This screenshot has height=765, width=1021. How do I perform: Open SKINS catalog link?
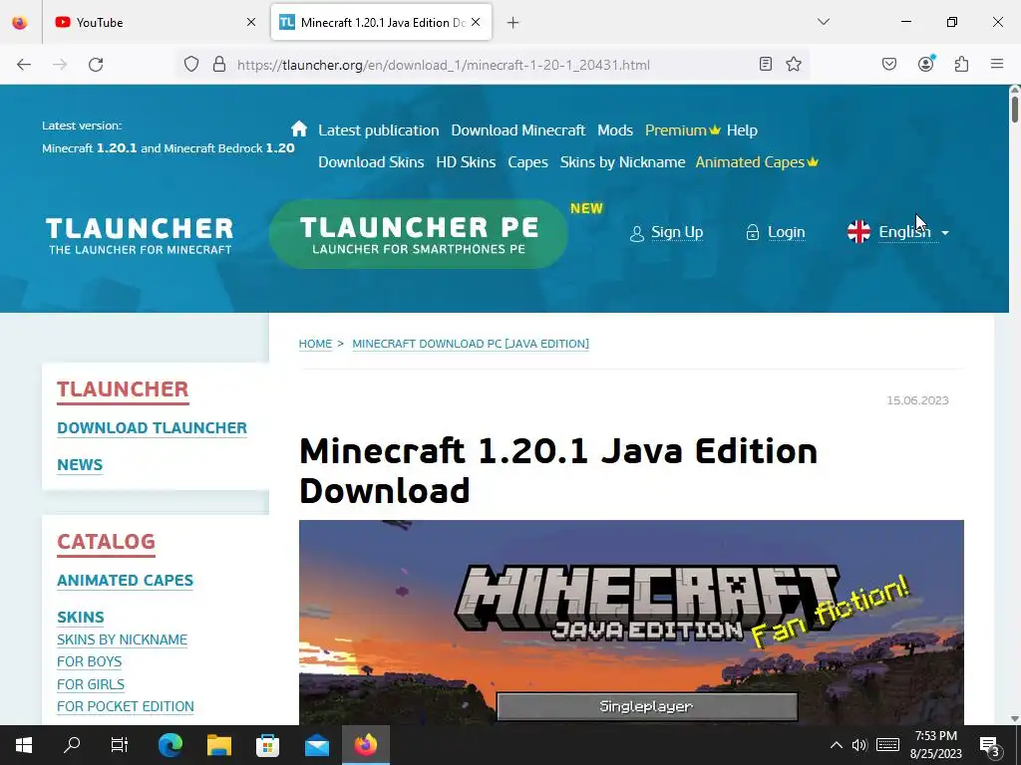click(x=81, y=617)
